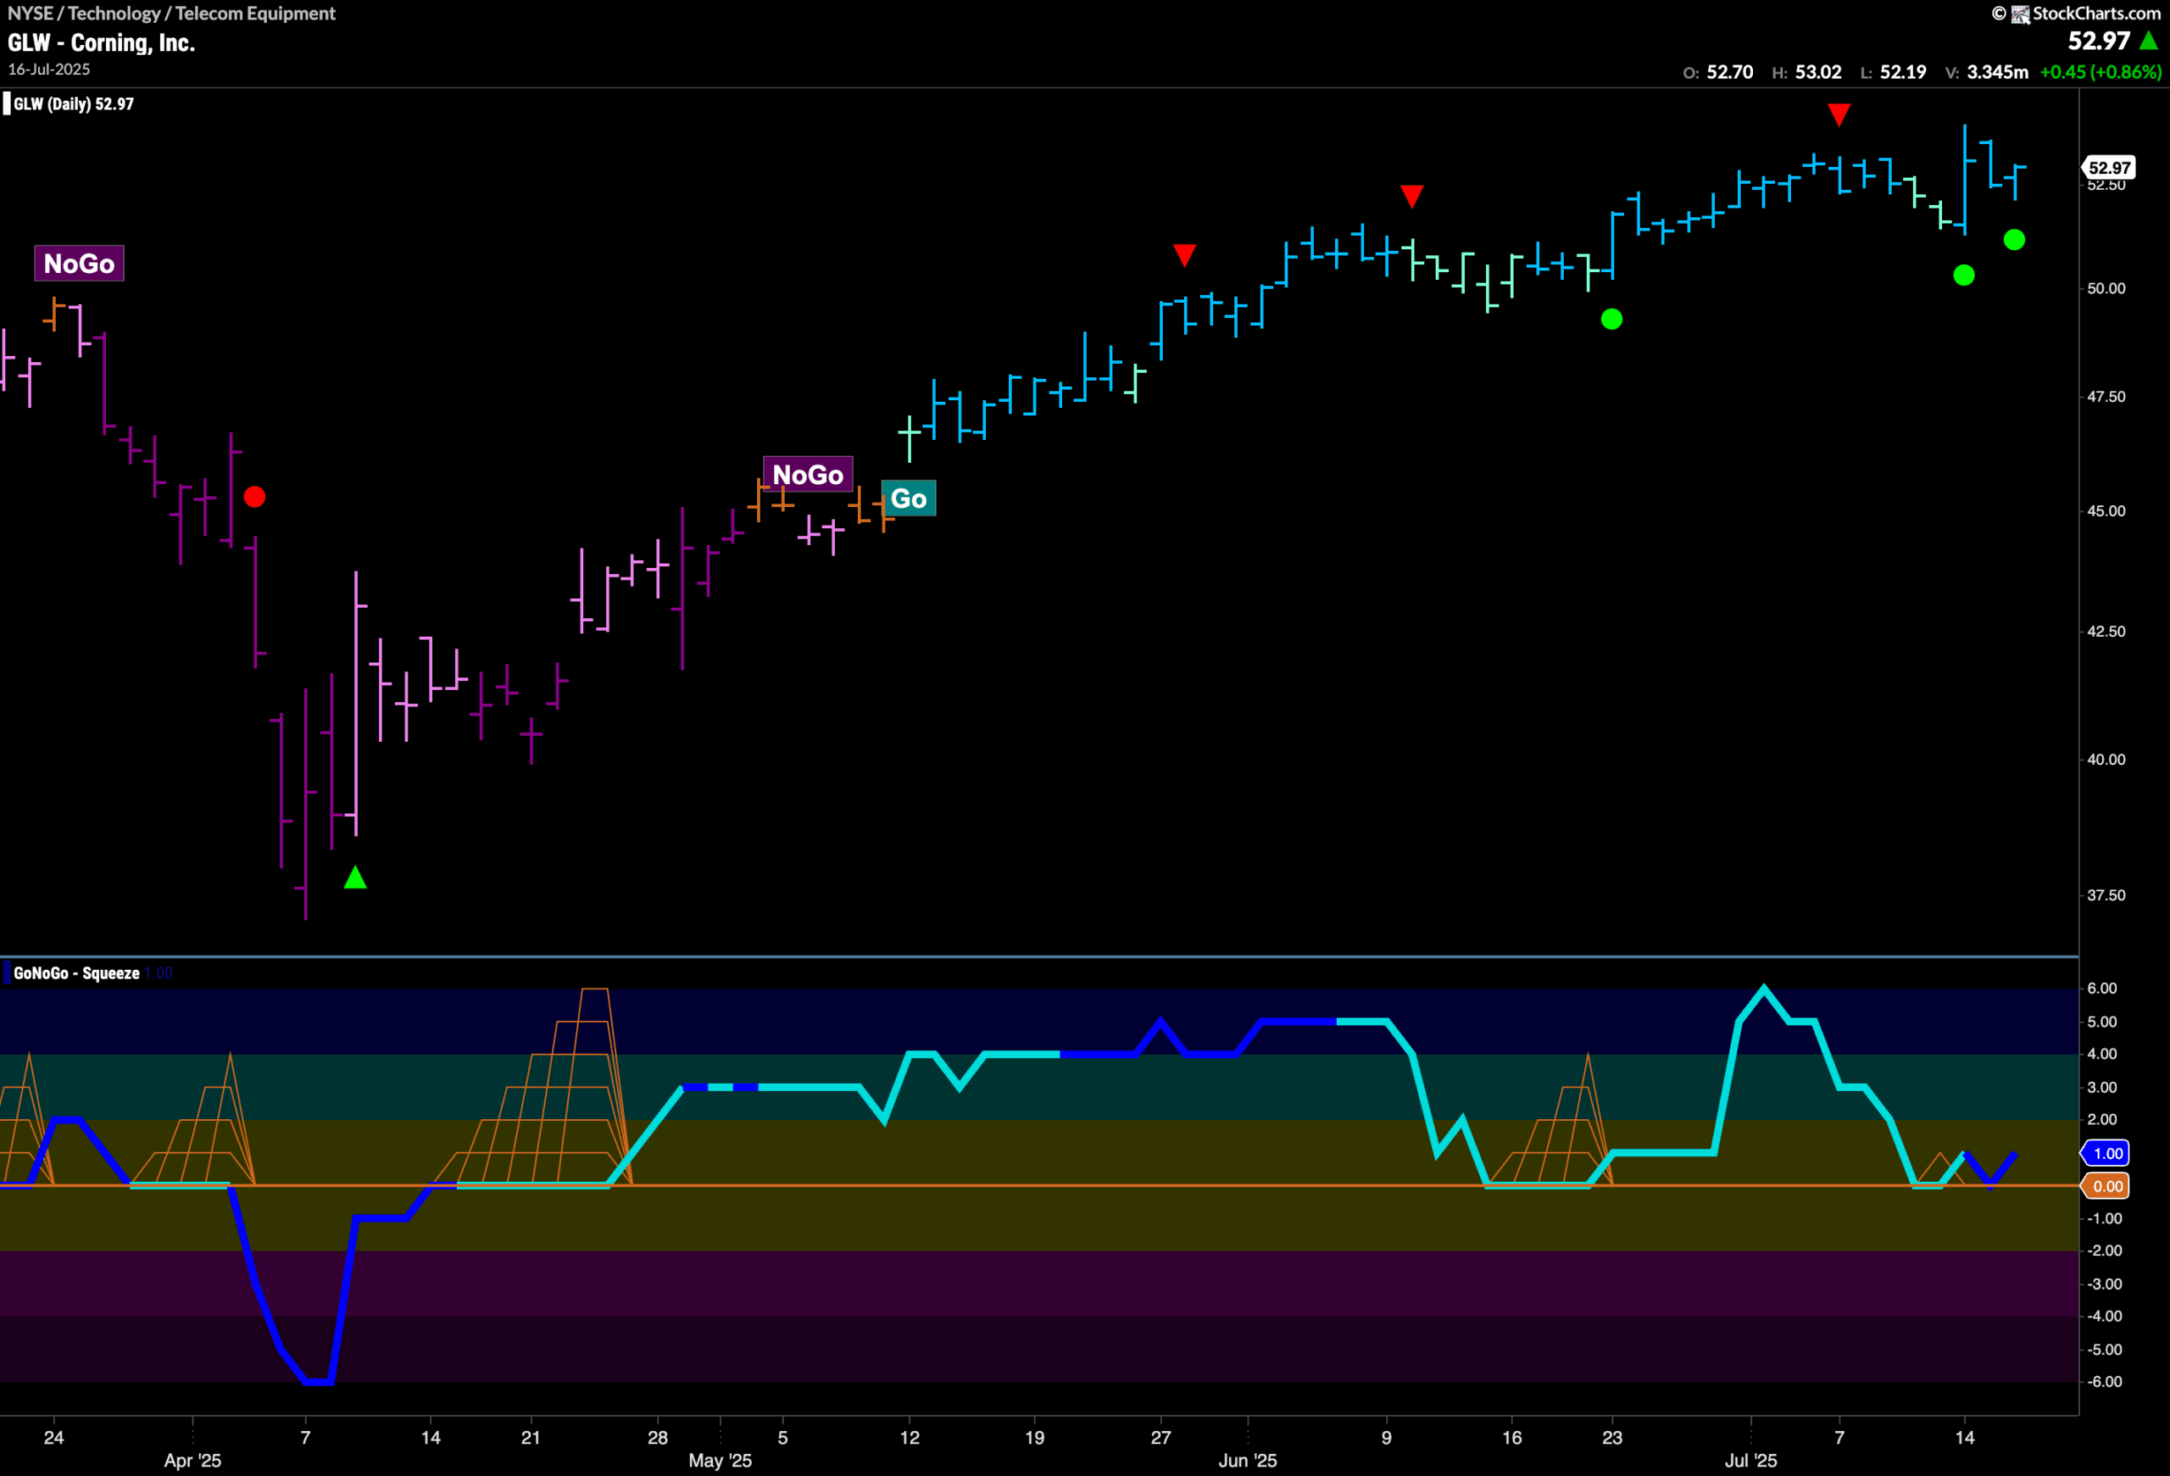
Task: Click the 23 date axis label
Action: tap(1611, 1437)
